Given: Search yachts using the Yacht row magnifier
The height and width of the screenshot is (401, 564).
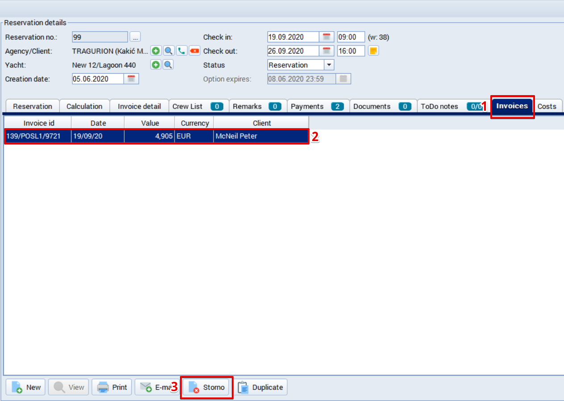Looking at the screenshot, I should coord(168,65).
